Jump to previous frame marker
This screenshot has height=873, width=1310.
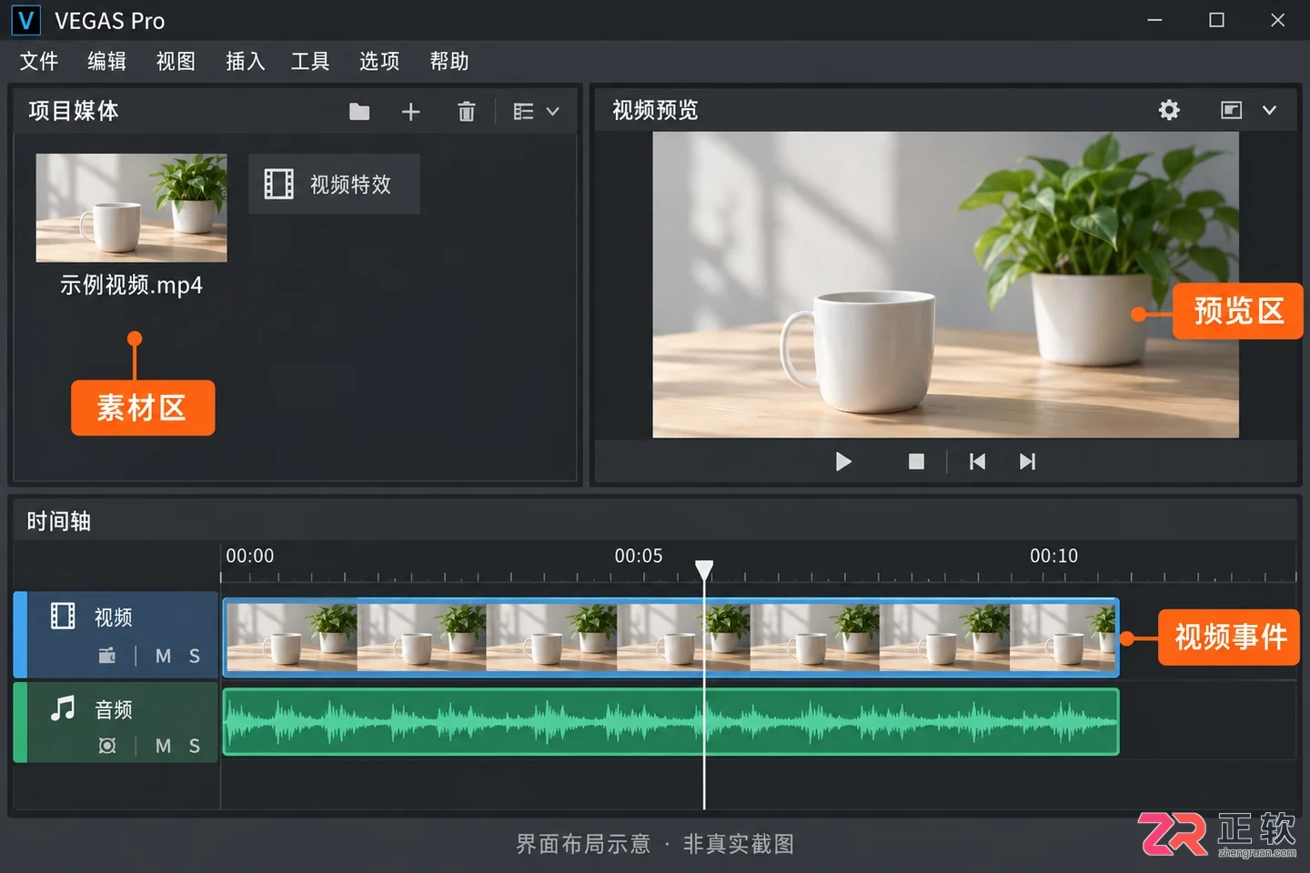click(x=977, y=462)
